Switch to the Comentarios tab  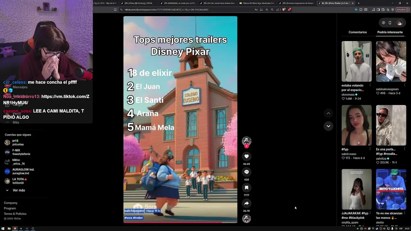click(x=357, y=32)
